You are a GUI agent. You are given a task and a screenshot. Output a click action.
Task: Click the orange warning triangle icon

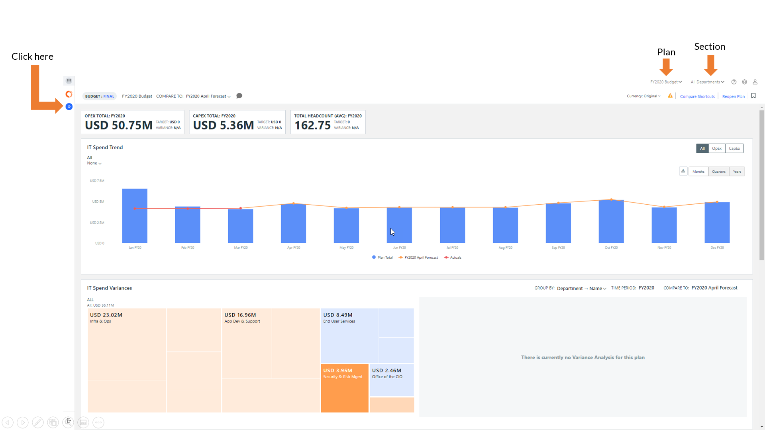click(x=670, y=96)
